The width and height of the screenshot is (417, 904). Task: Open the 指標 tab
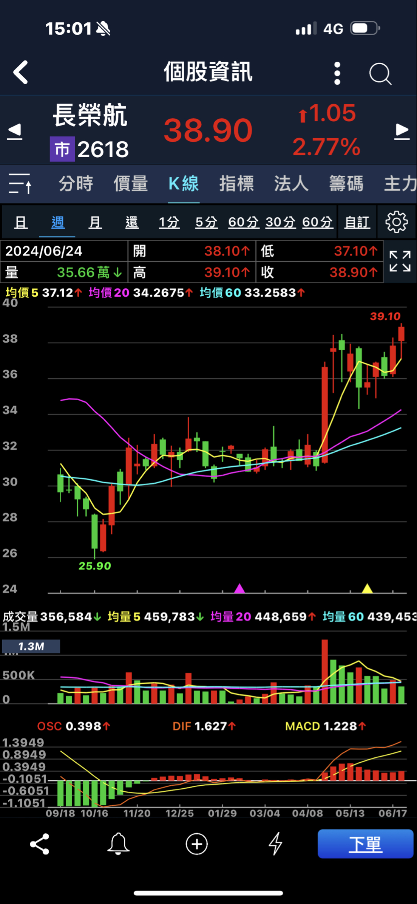pyautogui.click(x=236, y=184)
